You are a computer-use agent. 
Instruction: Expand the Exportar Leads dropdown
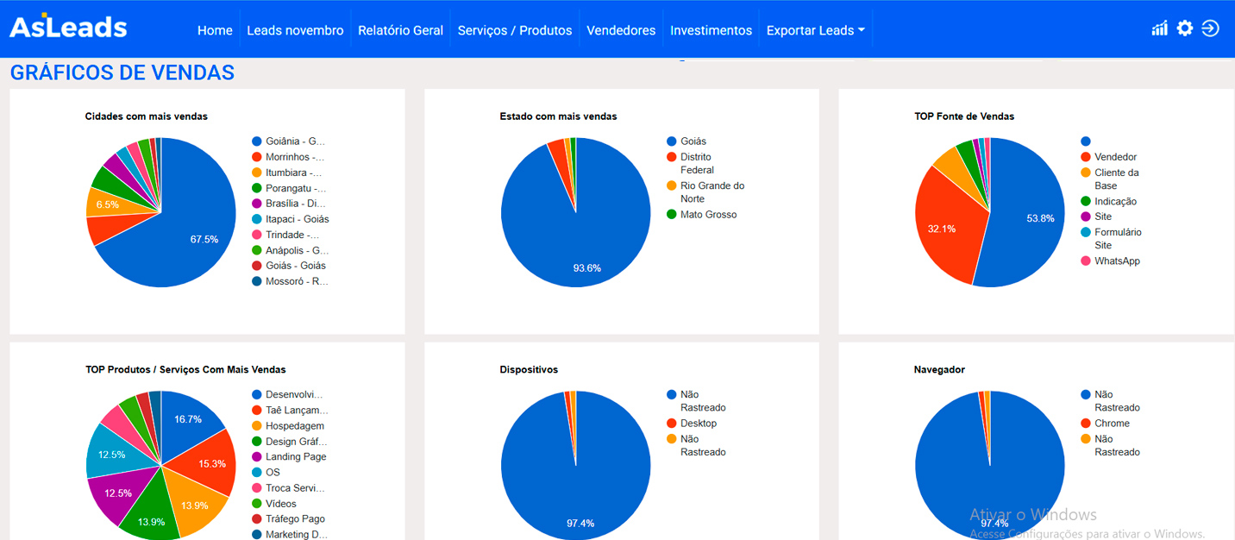[815, 30]
